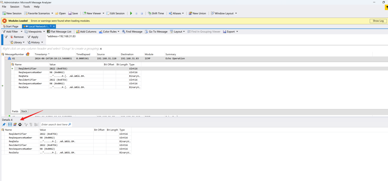Start capture with green play button
The image size is (388, 181).
[x=131, y=13]
